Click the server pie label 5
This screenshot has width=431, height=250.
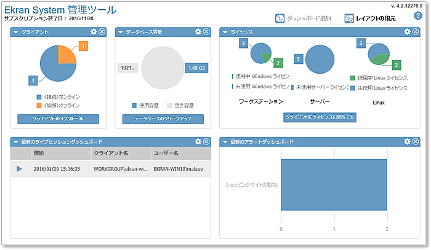299,59
